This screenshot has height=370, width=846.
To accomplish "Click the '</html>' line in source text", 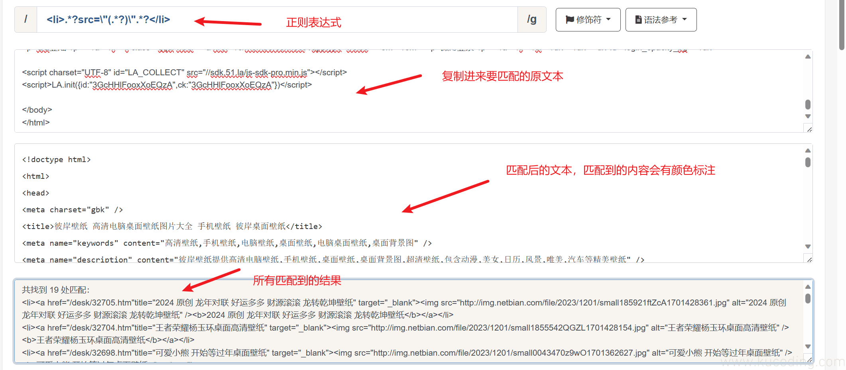I will tap(36, 123).
